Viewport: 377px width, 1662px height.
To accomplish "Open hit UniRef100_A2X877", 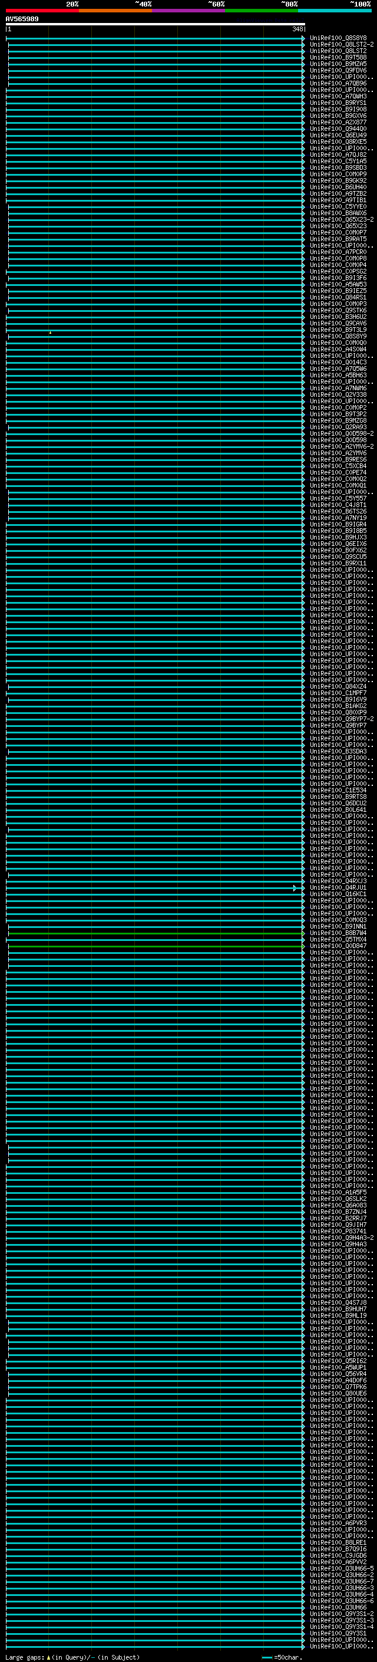I will [x=338, y=122].
